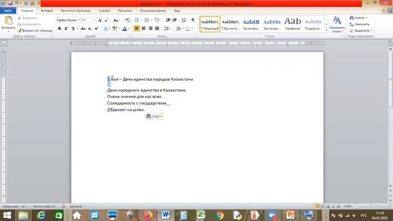Clear formatting with eraser icon
The image size is (393, 221).
tap(127, 20)
